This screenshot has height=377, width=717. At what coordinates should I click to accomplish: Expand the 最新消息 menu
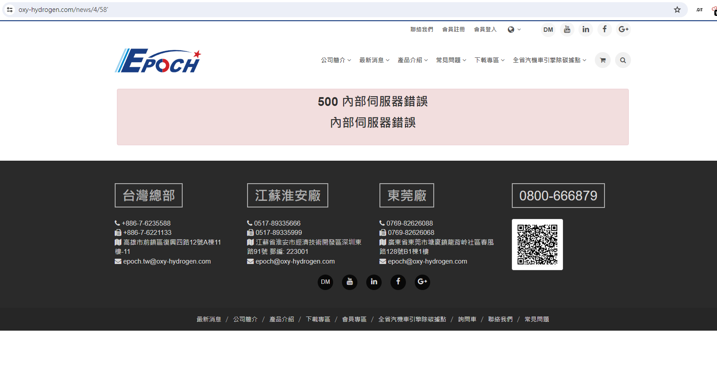[374, 60]
